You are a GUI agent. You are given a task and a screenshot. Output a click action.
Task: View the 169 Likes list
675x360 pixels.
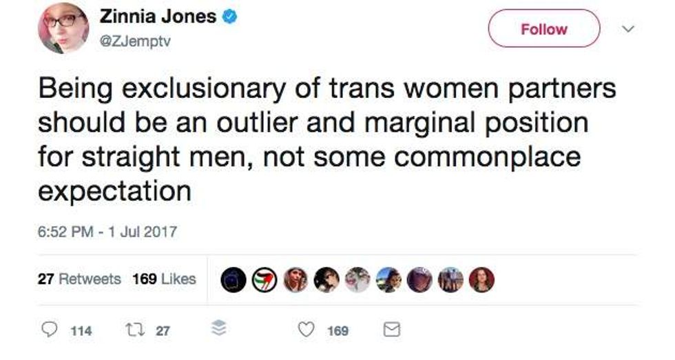[x=164, y=279]
